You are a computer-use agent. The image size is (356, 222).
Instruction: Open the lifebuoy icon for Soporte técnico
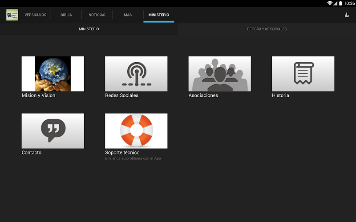coord(136,131)
